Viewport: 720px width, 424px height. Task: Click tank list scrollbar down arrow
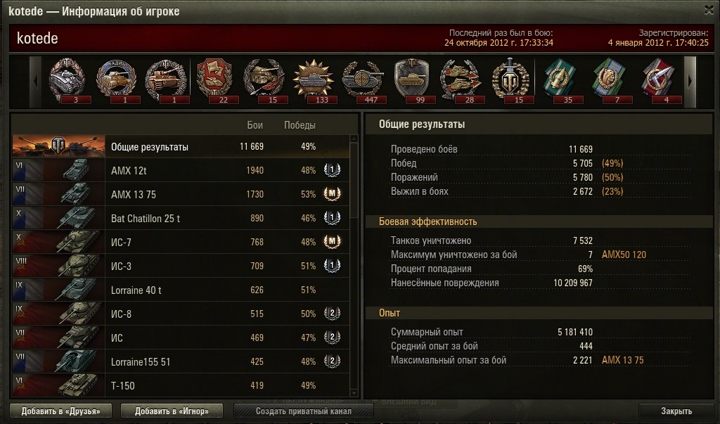coord(354,393)
